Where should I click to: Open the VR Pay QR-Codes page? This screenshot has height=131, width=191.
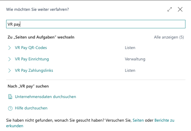click(x=31, y=48)
